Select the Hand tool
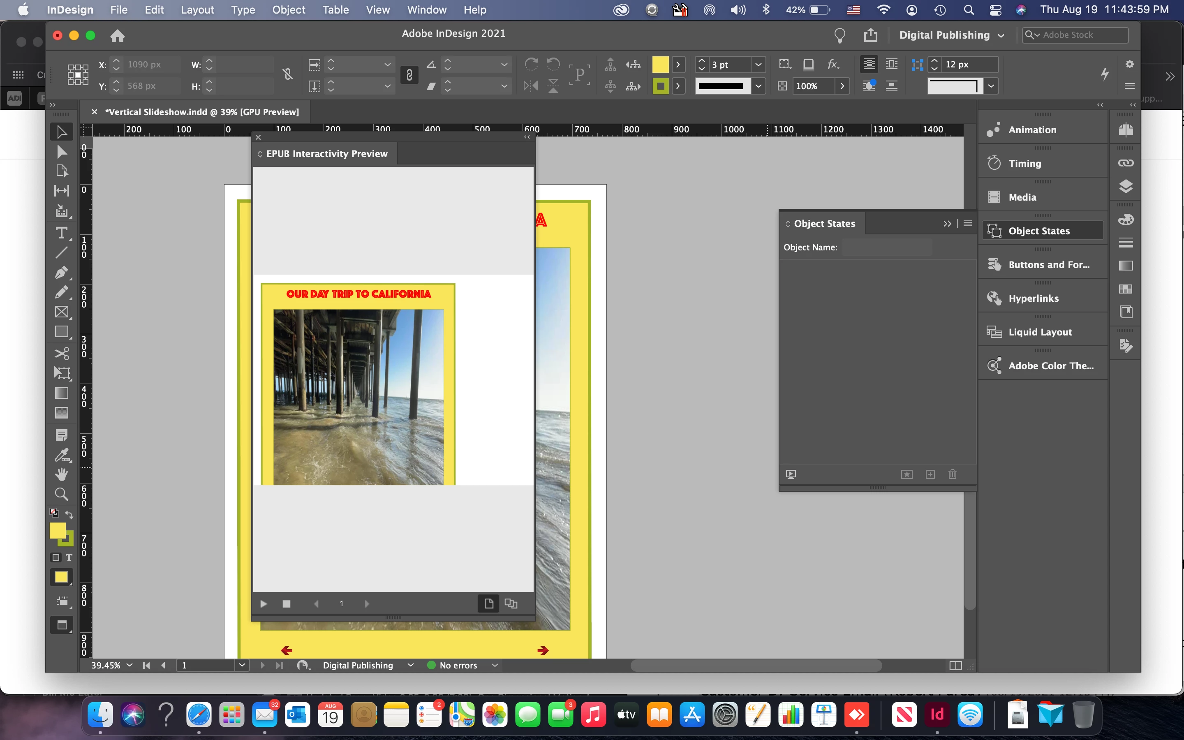 pyautogui.click(x=61, y=474)
